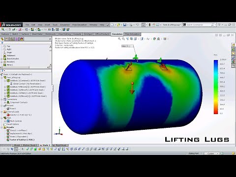
Task: Click the search magnifier in Search Commands box
Action: coord(212,25)
